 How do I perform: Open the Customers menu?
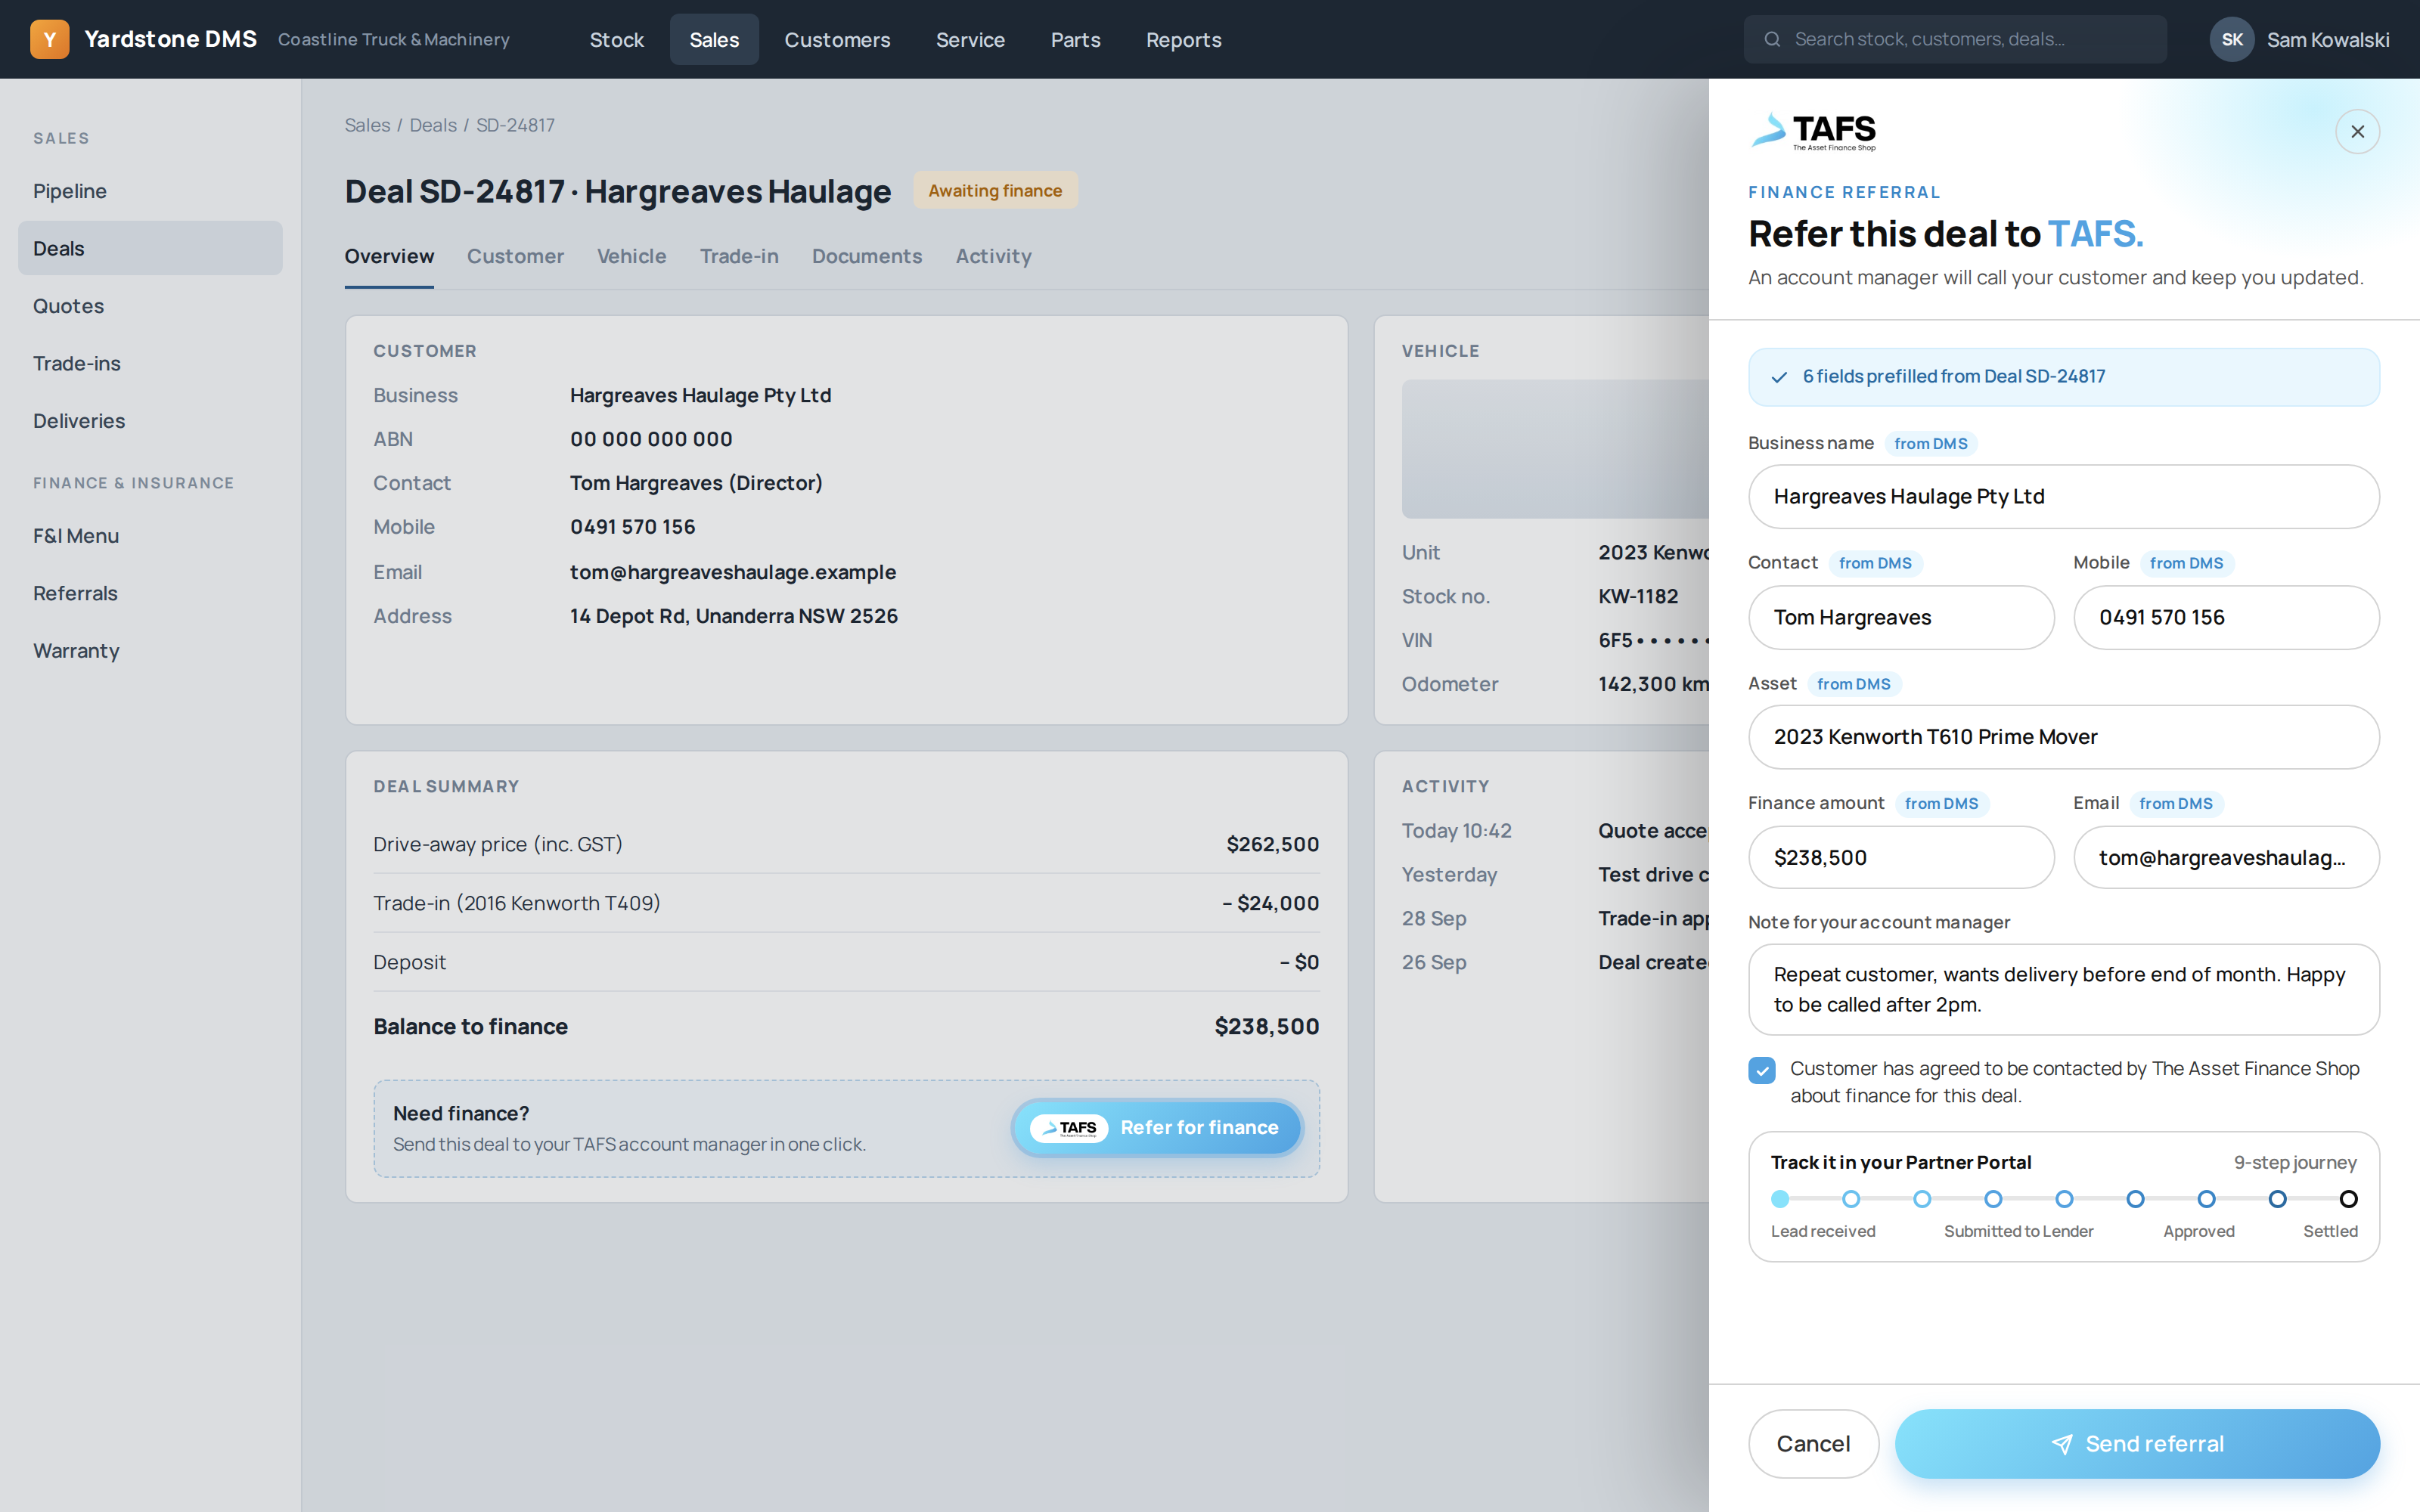click(837, 39)
